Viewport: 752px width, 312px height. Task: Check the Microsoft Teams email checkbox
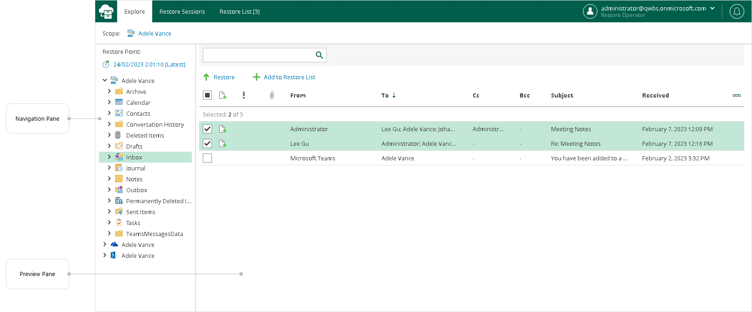207,159
